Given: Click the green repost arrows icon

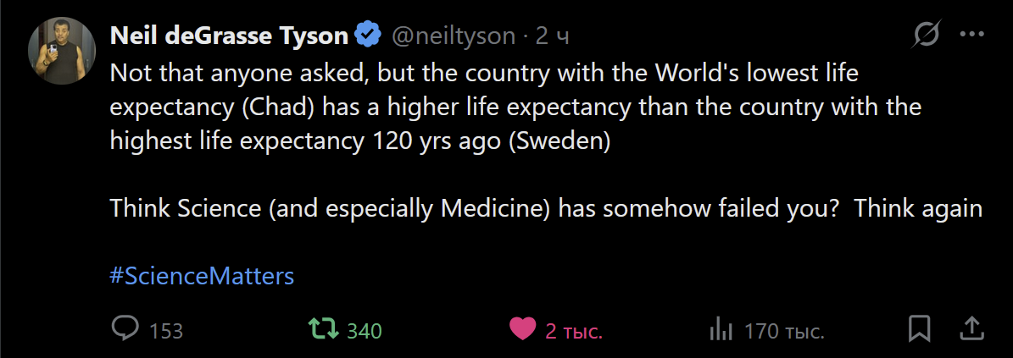Looking at the screenshot, I should coord(321,328).
